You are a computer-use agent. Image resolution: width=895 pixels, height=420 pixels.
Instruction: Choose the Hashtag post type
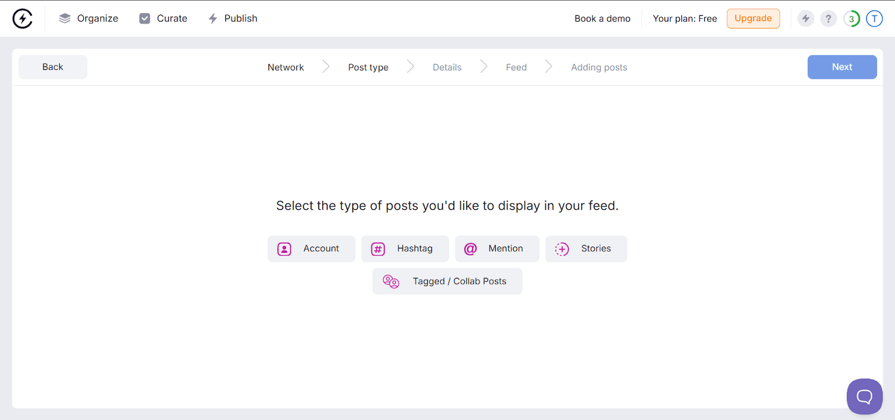click(x=405, y=249)
